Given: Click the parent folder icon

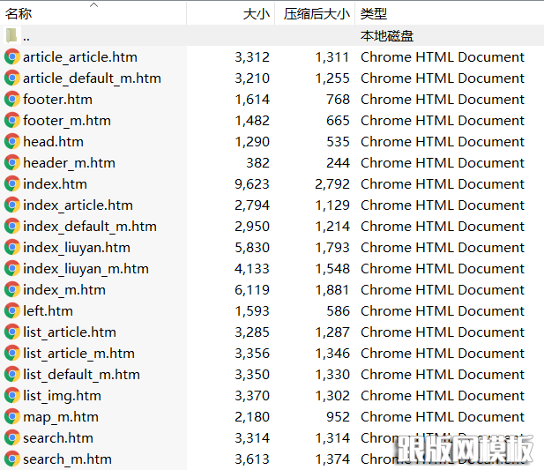Looking at the screenshot, I should [x=11, y=35].
